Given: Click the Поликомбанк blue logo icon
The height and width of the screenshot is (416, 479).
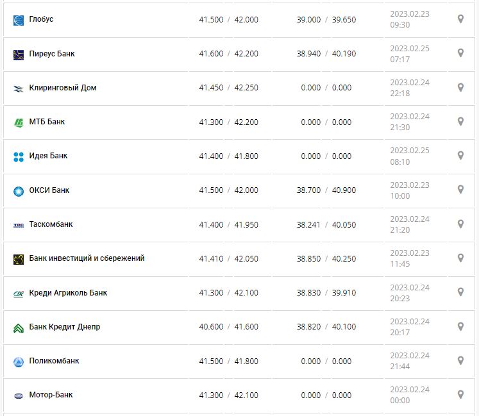Looking at the screenshot, I should [18, 362].
